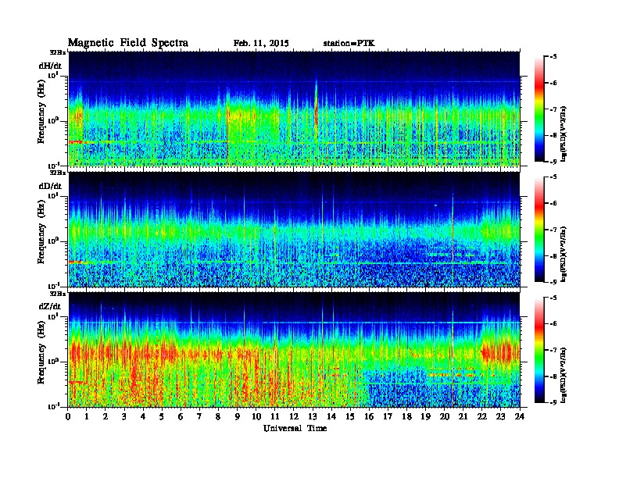The image size is (619, 478).
Task: Click the "dD/dt" panel label
Action: [50, 186]
